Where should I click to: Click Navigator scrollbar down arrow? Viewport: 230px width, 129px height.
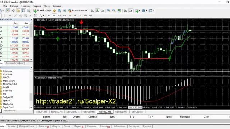tap(31, 107)
